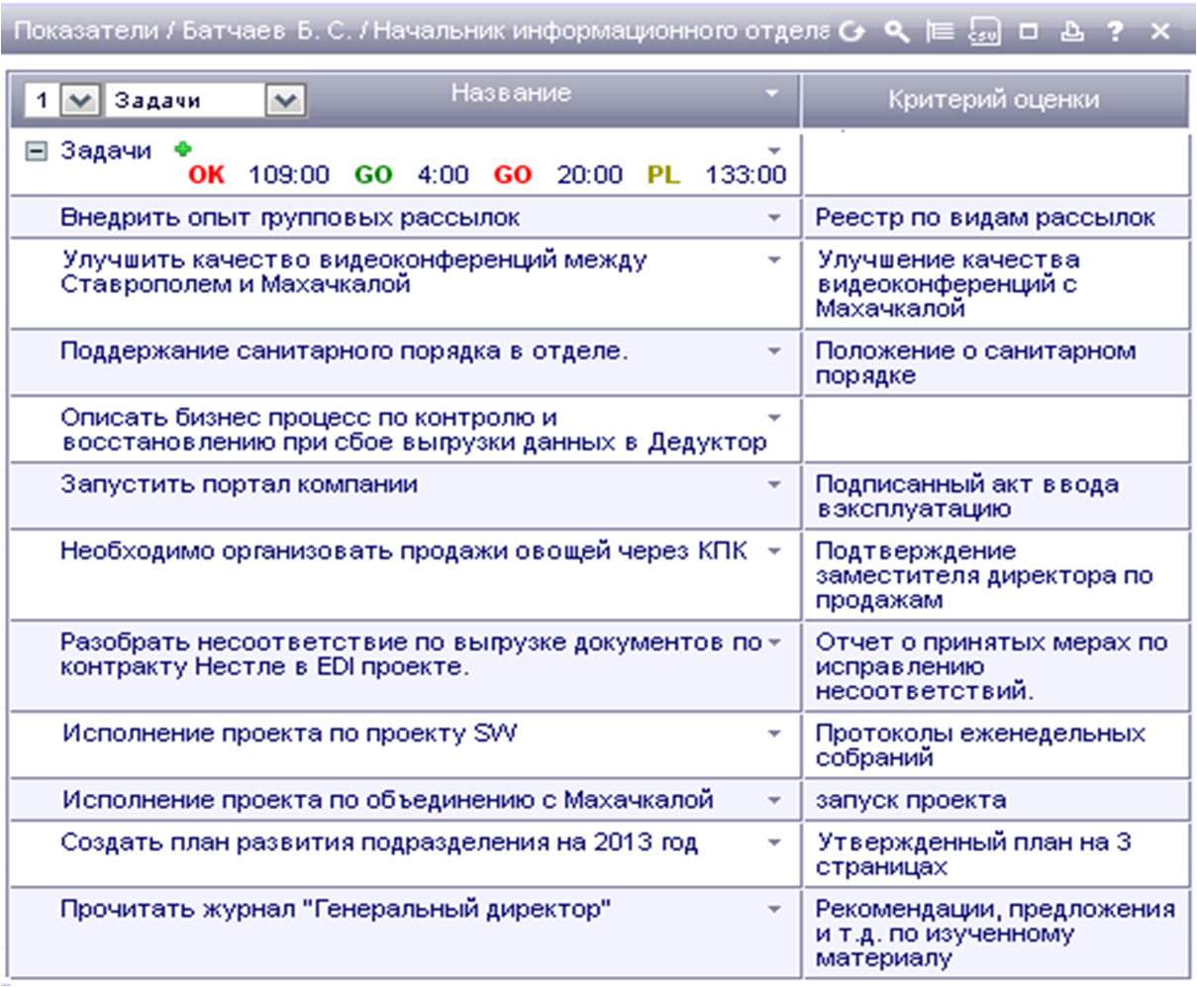
Task: Open dropdown for Прочитать журнал row
Action: click(x=775, y=910)
